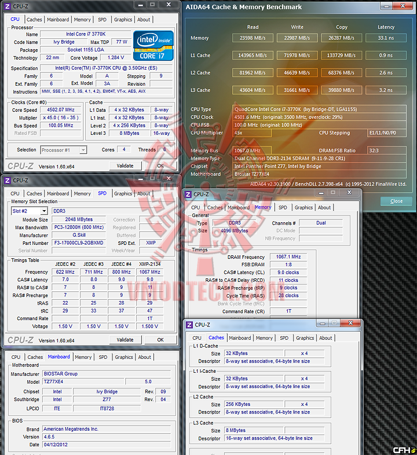Minimize the CPU-Z Memory window
Image resolution: width=417 pixels, height=455 pixels.
pos(321,193)
